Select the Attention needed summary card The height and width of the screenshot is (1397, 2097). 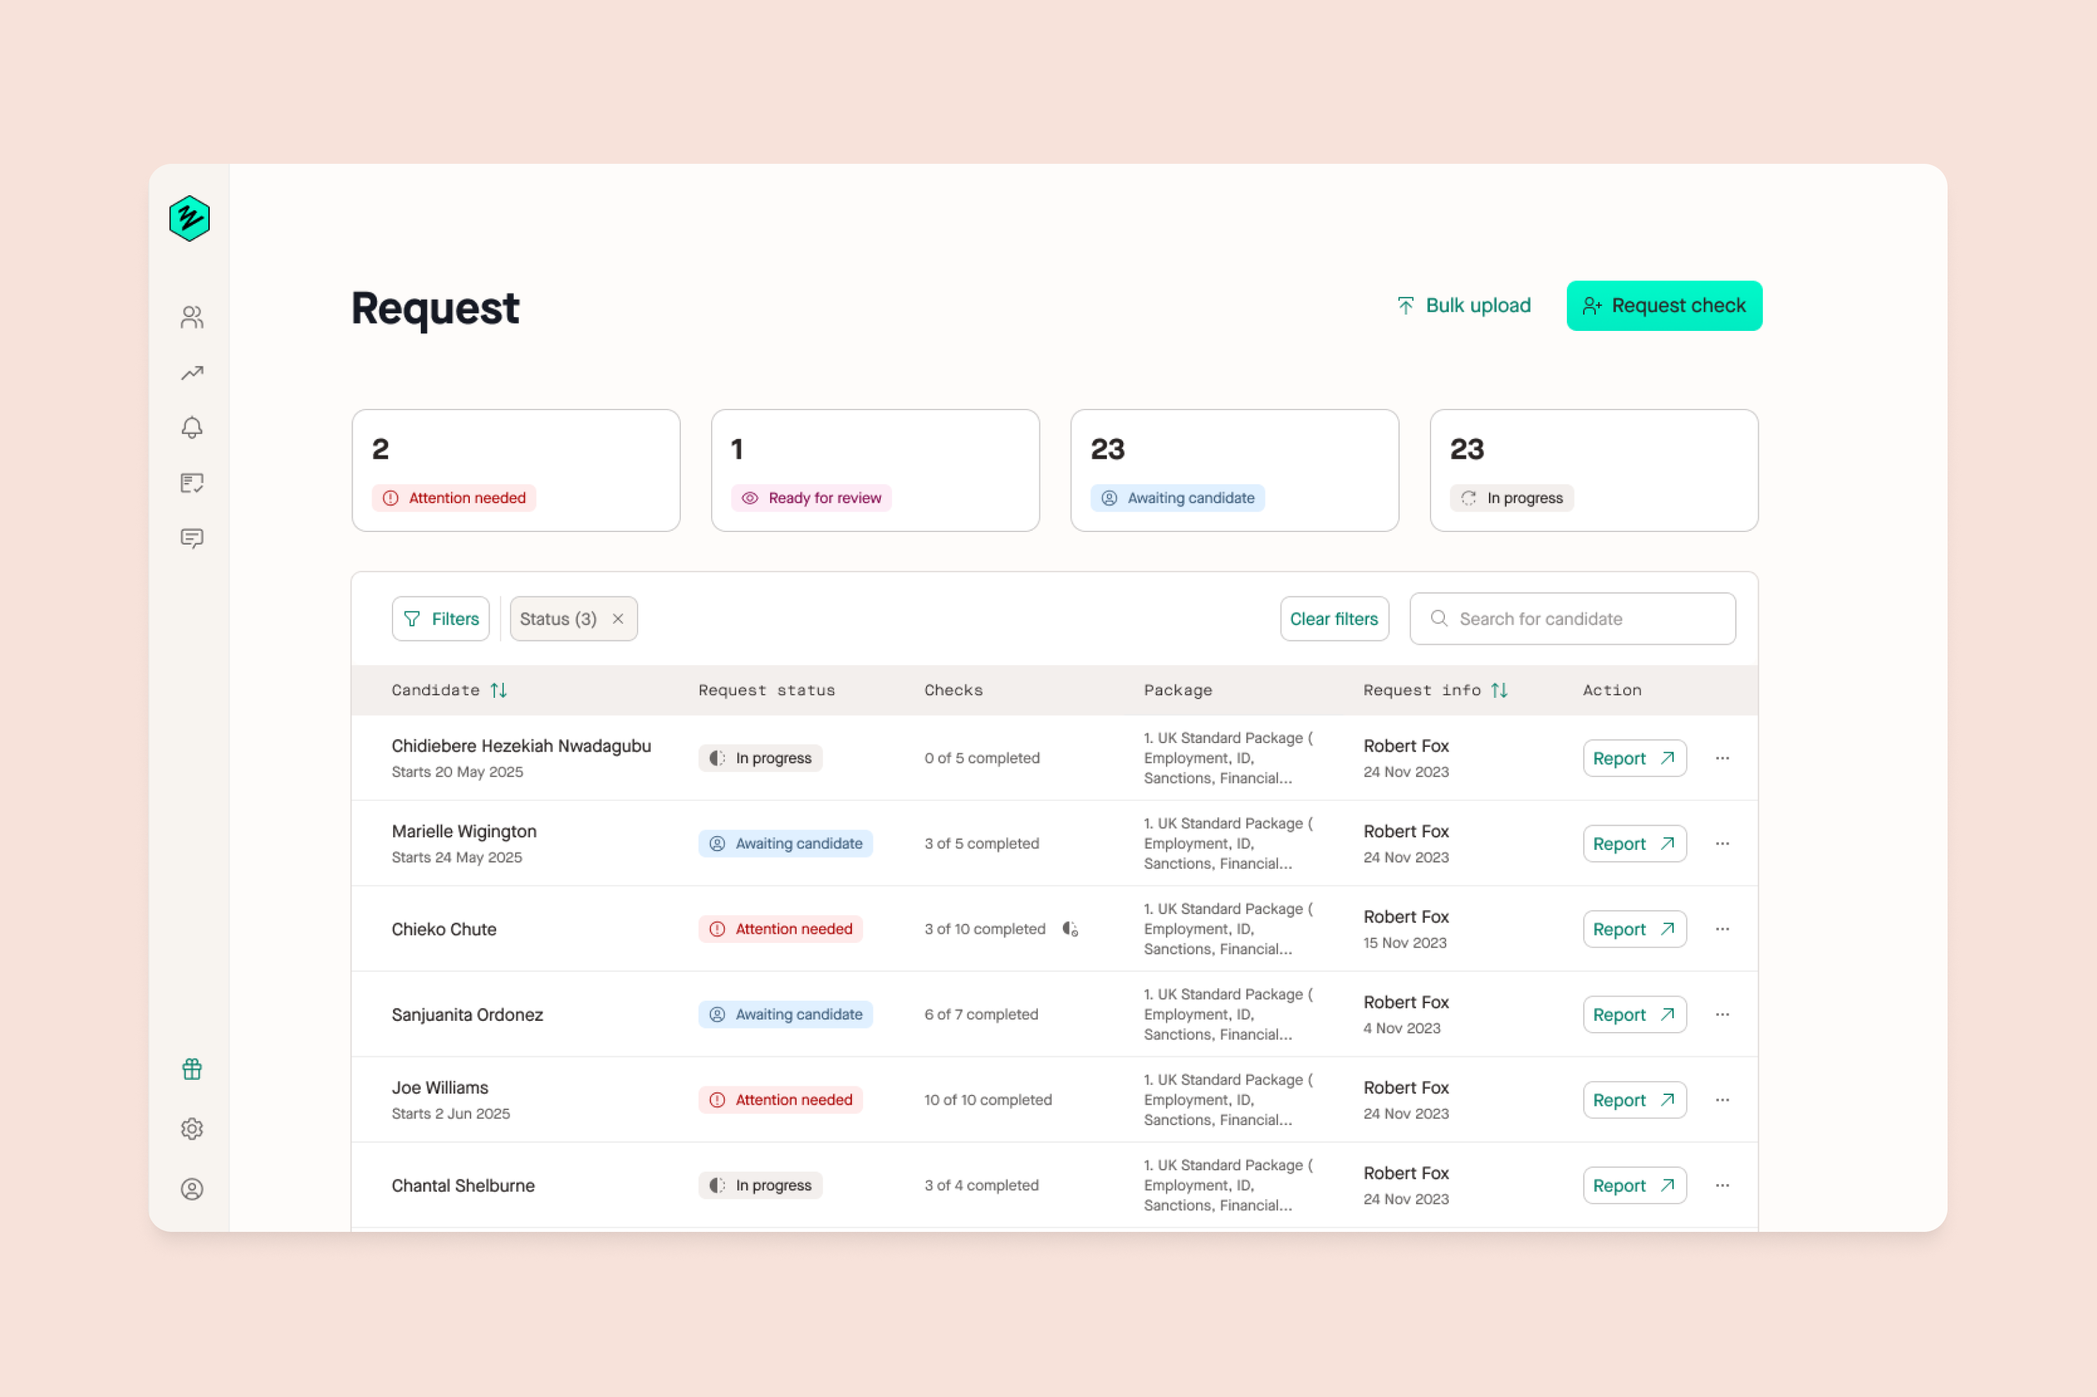pyautogui.click(x=515, y=470)
